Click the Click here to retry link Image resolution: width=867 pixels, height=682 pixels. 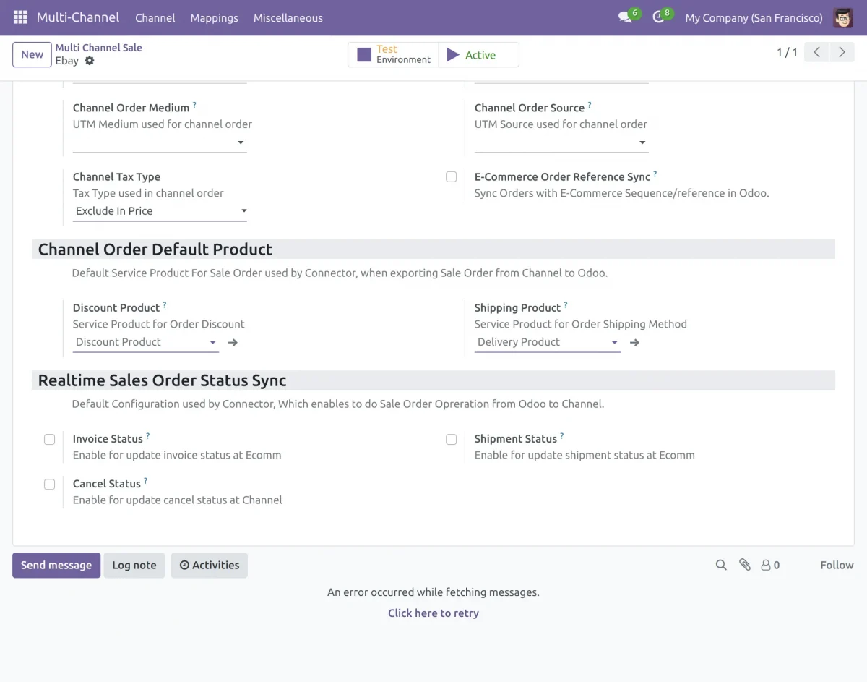click(433, 613)
